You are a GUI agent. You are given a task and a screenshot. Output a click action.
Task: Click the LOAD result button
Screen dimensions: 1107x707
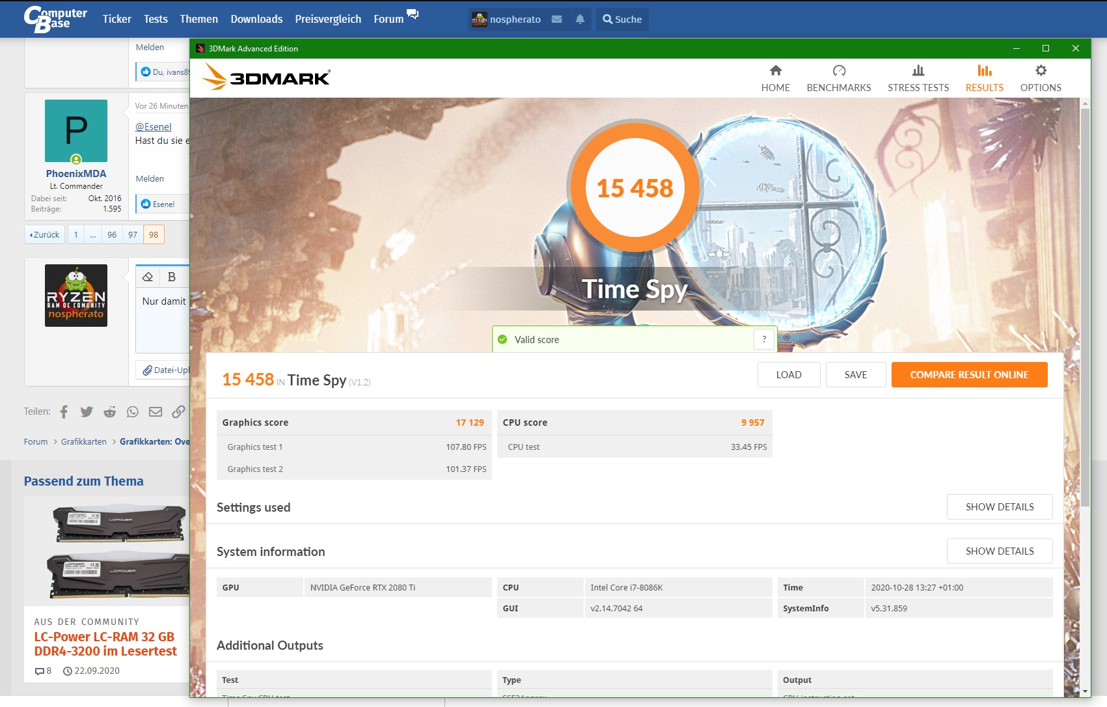tap(789, 374)
